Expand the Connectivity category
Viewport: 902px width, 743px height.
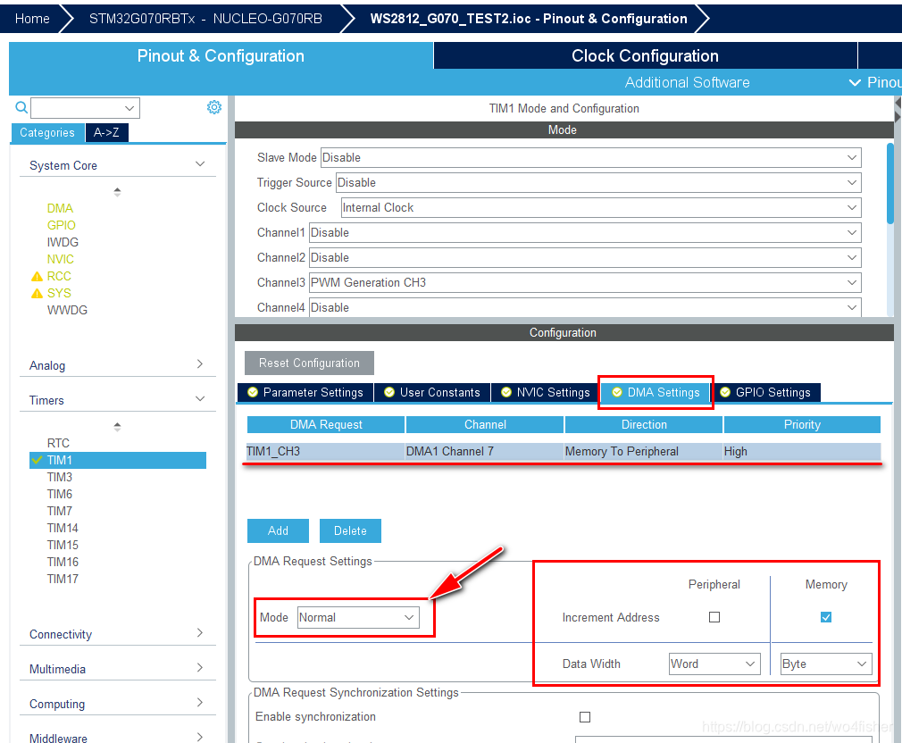coord(200,633)
